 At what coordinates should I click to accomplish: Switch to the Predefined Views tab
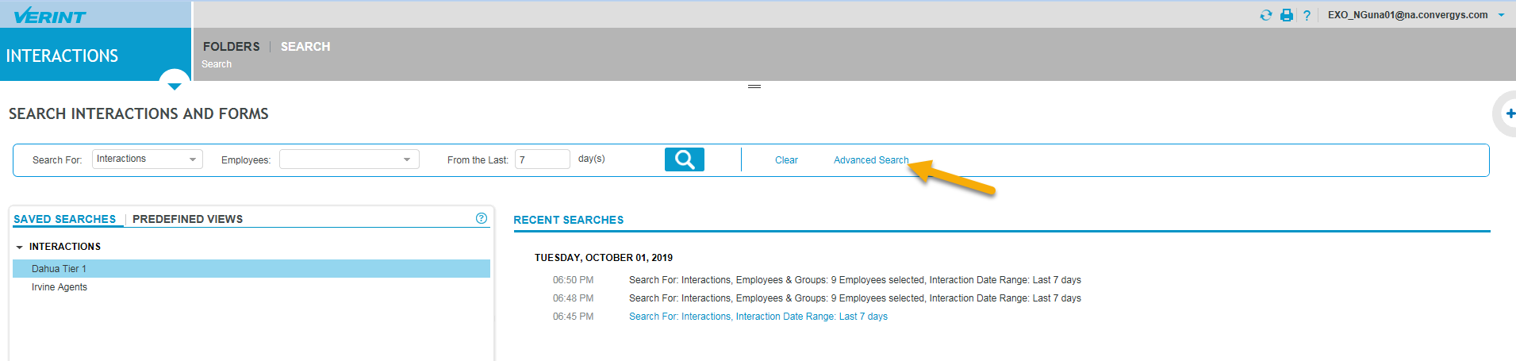pyautogui.click(x=187, y=219)
